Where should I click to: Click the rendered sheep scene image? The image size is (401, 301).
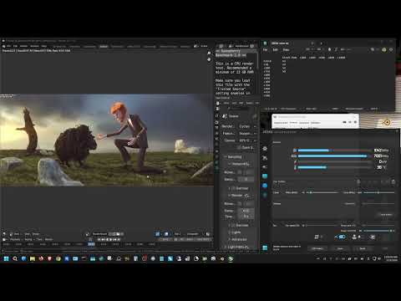[107, 140]
